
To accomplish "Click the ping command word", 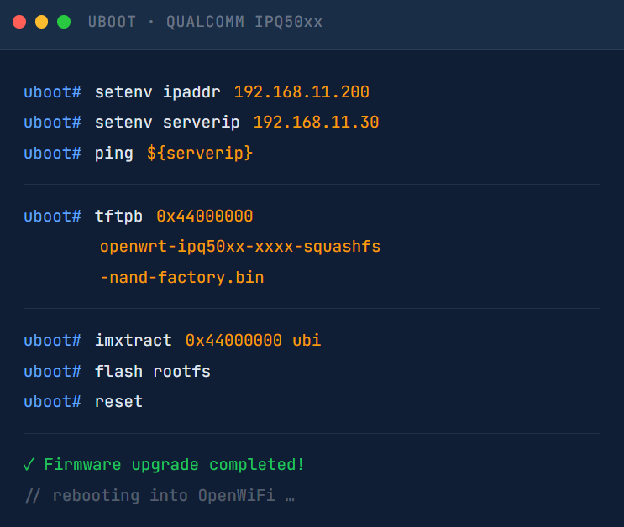I will [x=113, y=154].
